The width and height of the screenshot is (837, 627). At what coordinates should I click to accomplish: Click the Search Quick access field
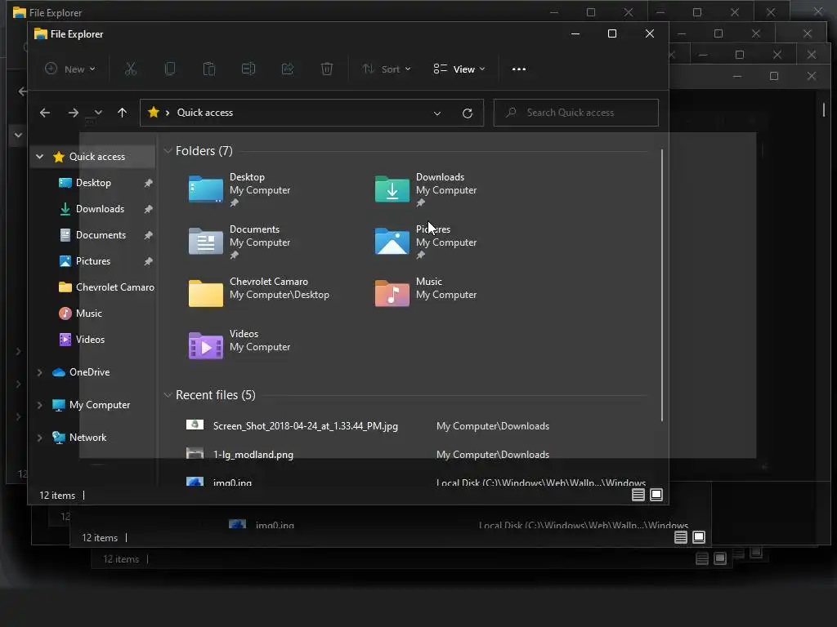coord(576,113)
